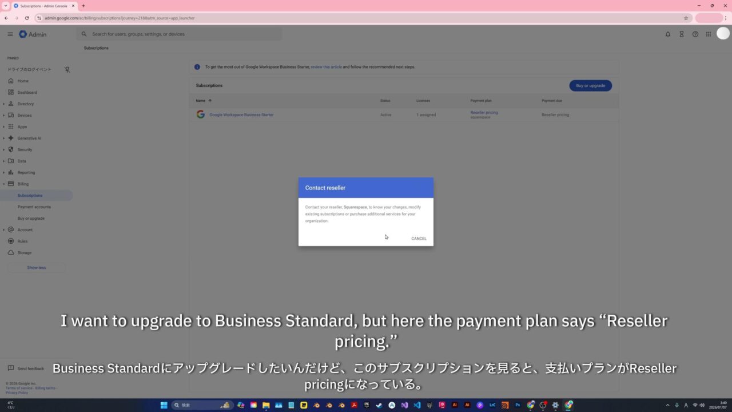Open Payment accounts in sidebar

point(34,207)
